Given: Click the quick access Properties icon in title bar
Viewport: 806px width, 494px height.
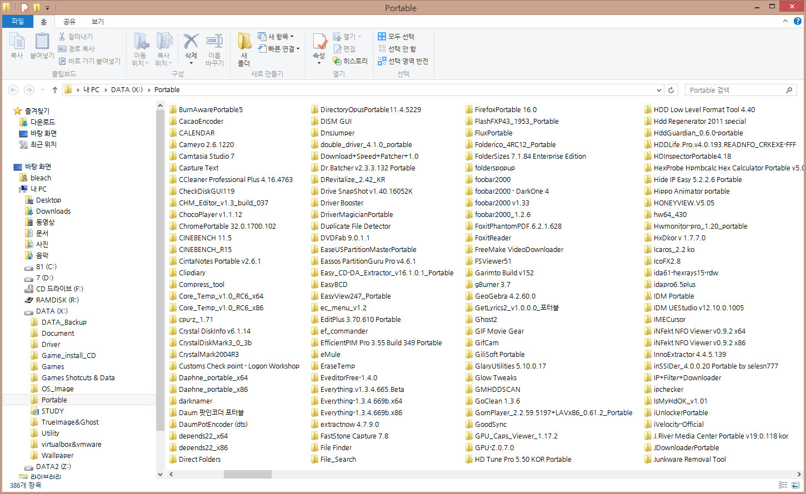Looking at the screenshot, I should point(24,8).
